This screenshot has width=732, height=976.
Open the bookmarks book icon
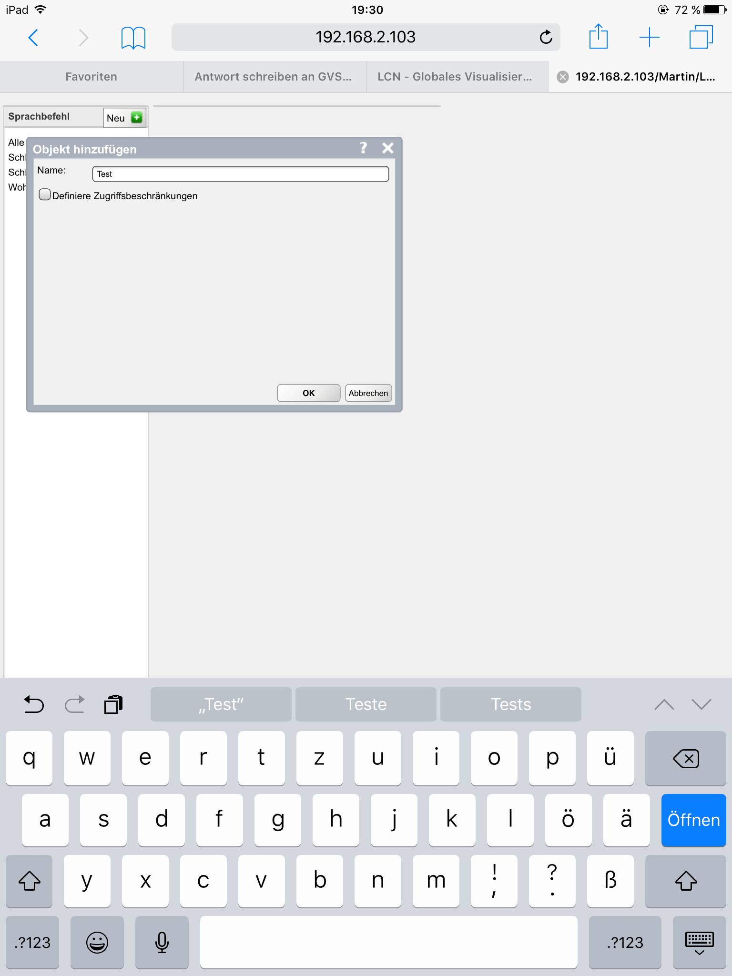(x=133, y=37)
